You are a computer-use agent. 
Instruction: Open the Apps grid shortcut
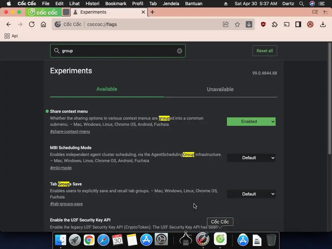tap(11, 36)
